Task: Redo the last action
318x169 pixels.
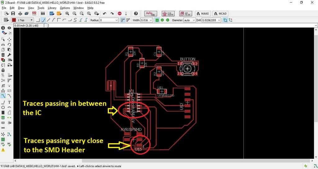Action: 112,14
